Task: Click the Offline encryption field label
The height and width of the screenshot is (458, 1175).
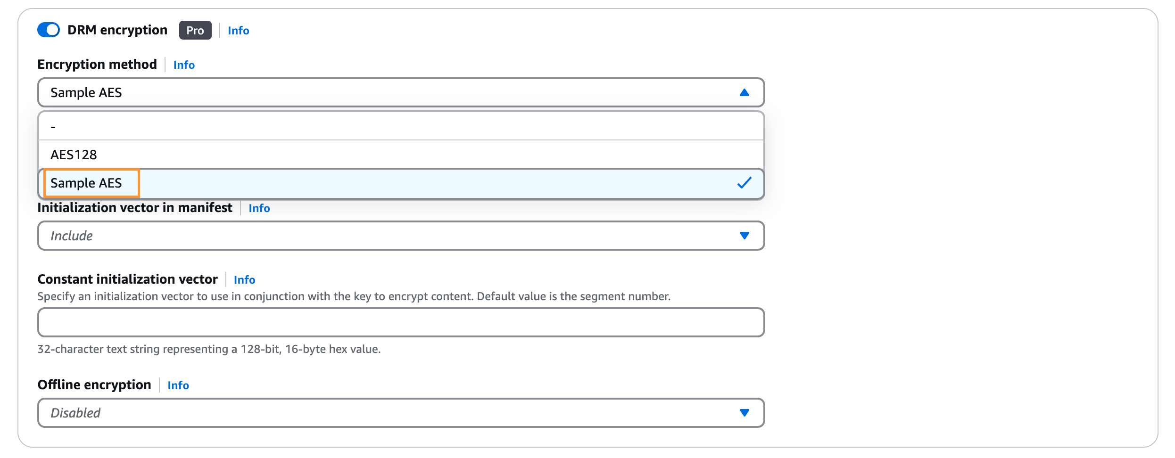Action: click(x=94, y=385)
